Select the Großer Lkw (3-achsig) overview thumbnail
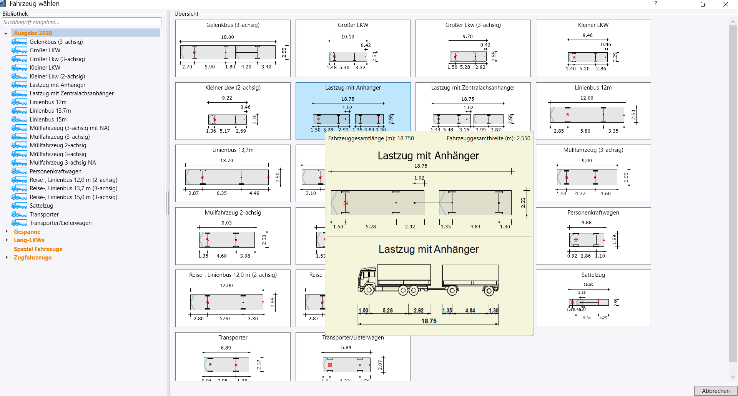The height and width of the screenshot is (396, 738). pyautogui.click(x=473, y=48)
